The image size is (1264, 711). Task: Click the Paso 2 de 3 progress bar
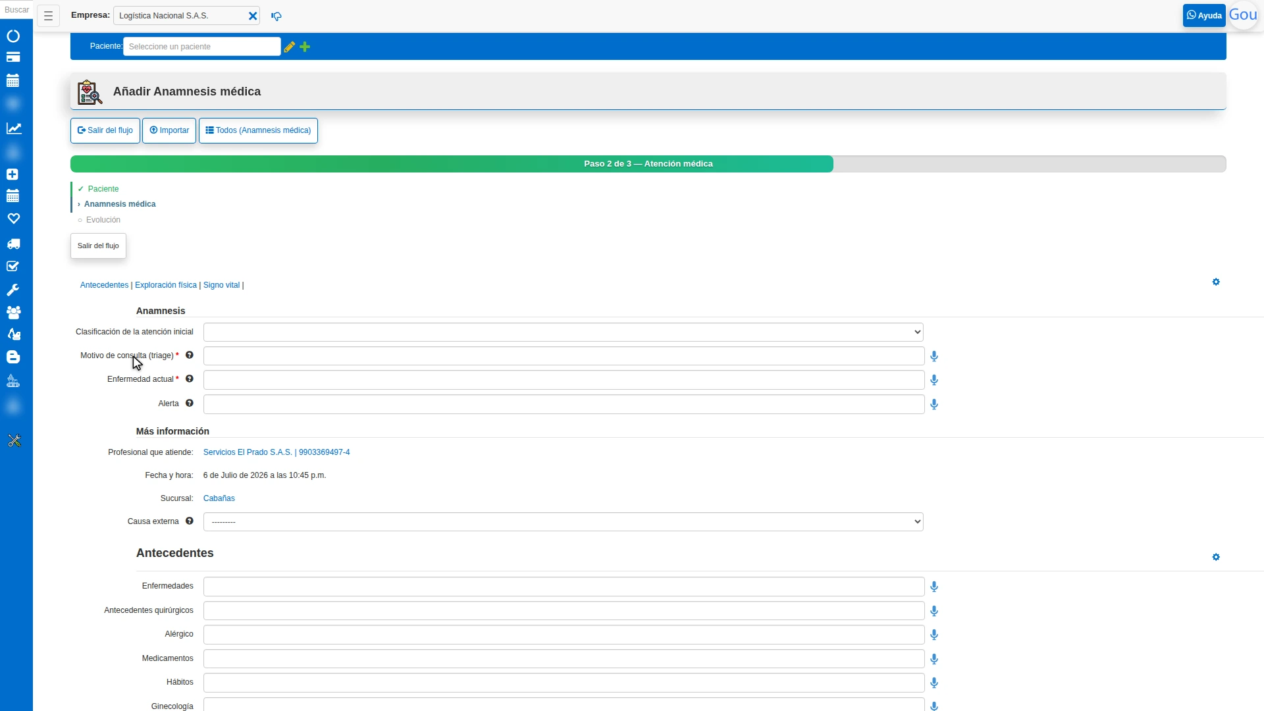click(x=648, y=164)
